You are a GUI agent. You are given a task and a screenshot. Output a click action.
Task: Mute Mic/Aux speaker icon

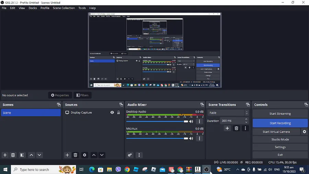click(191, 139)
